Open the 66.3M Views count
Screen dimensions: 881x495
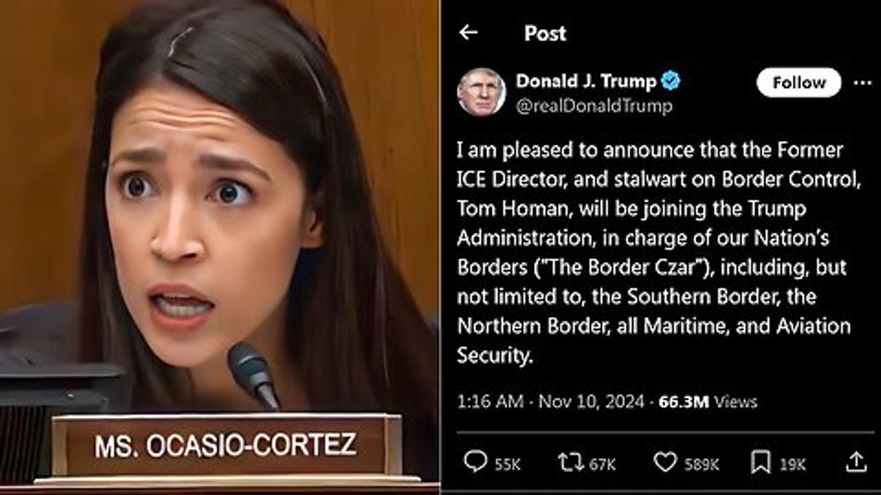[x=708, y=401]
